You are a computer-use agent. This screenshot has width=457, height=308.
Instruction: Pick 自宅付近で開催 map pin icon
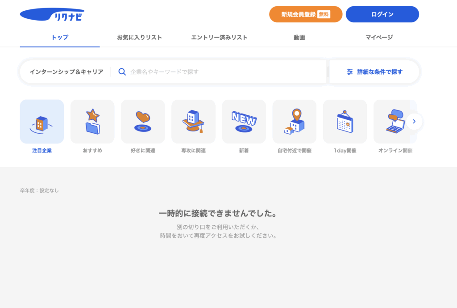coord(295,122)
